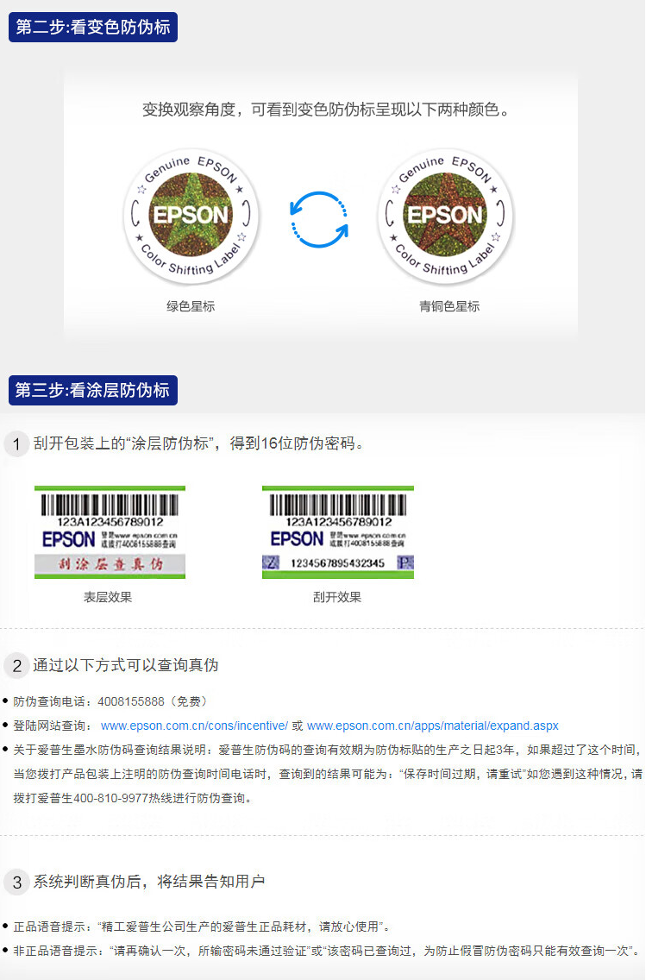
Task: Select the 第二步:看变色防伪标 header badge
Action: 93,28
